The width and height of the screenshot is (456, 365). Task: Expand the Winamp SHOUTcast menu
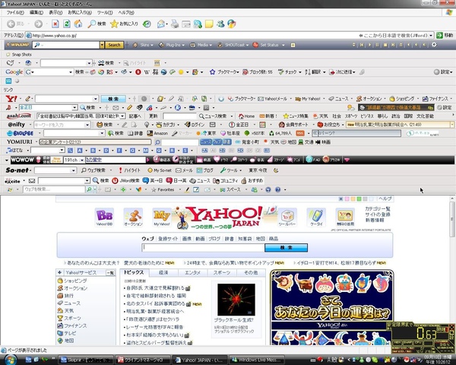click(233, 45)
